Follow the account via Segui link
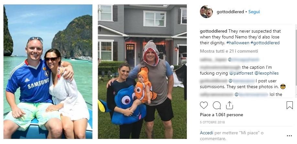This screenshot has width=297, height=144. click(254, 12)
